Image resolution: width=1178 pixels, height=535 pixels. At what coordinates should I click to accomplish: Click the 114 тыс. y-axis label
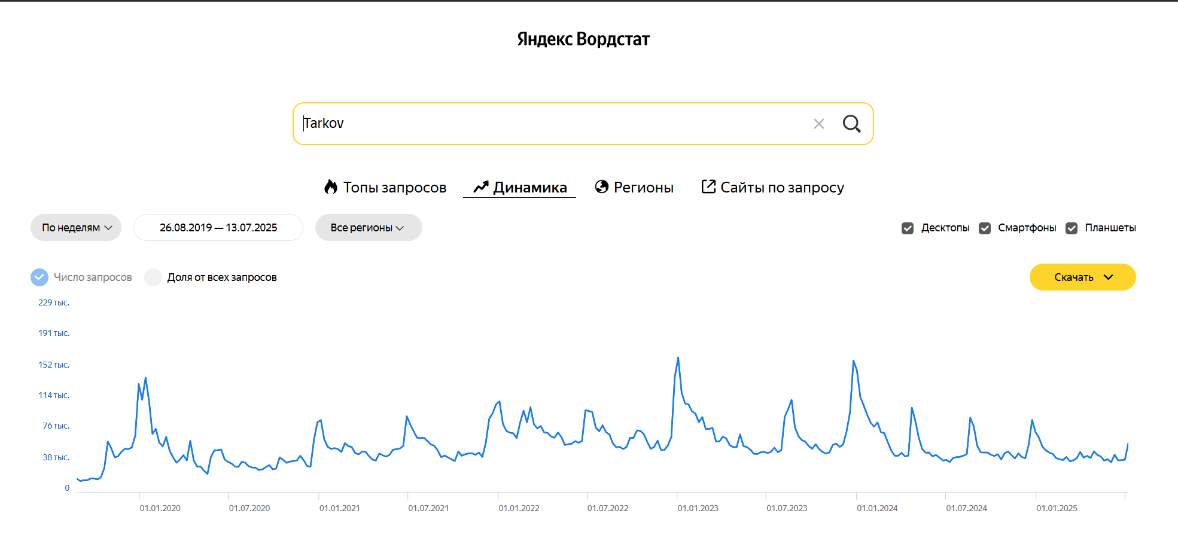(54, 395)
